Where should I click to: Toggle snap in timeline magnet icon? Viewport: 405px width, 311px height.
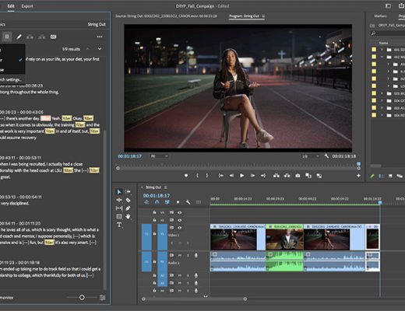click(157, 202)
